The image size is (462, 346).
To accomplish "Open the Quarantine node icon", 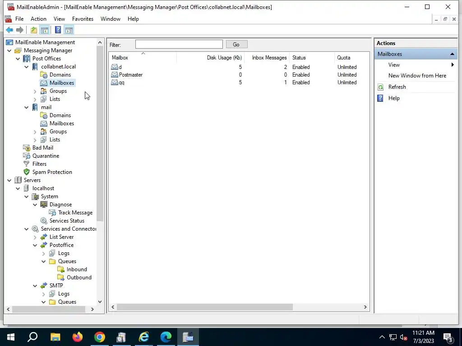I will coord(27,156).
